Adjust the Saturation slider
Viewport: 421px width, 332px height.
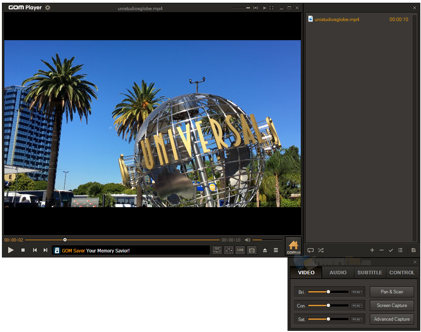coord(328,319)
